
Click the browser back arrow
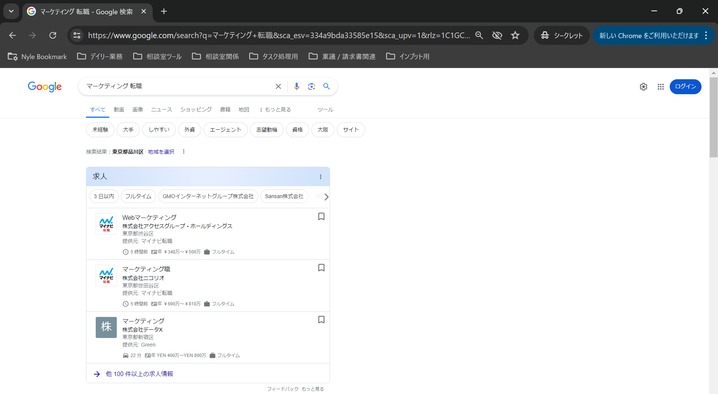pyautogui.click(x=12, y=36)
